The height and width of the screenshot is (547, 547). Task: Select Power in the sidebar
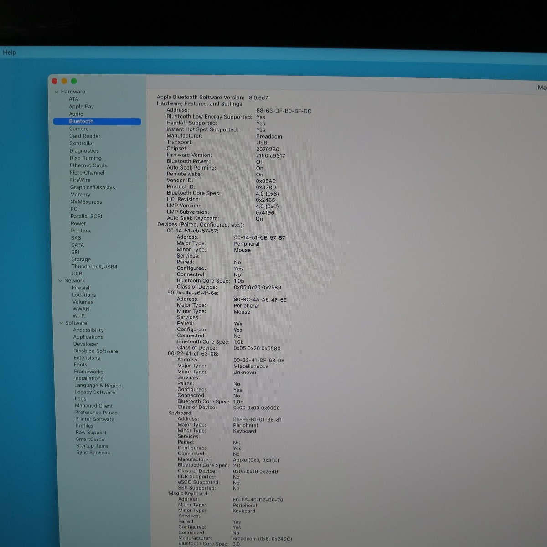click(x=78, y=224)
